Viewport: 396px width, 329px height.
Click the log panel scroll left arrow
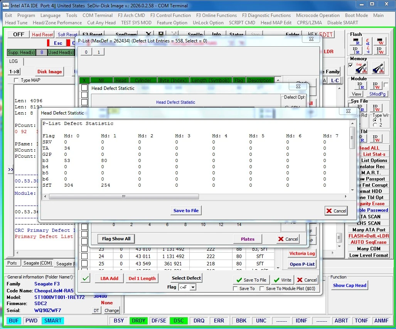(x=17, y=253)
